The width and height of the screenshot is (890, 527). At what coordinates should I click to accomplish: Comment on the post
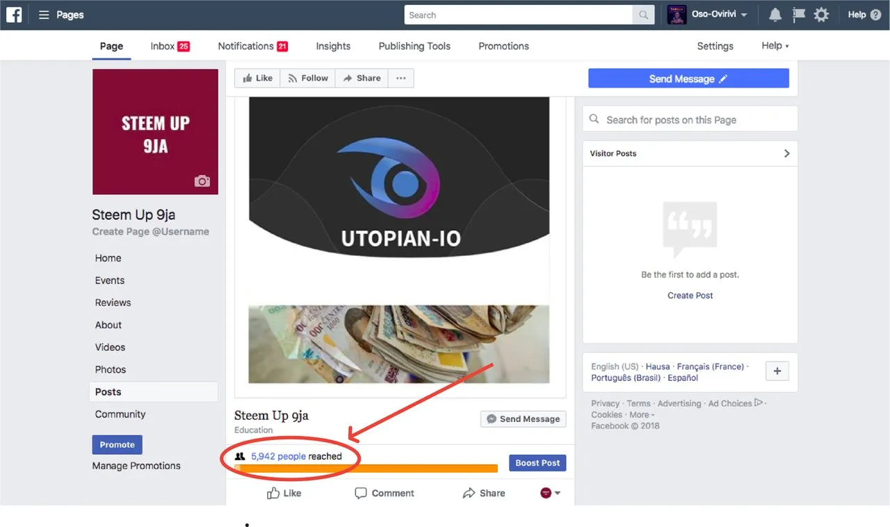tap(384, 493)
